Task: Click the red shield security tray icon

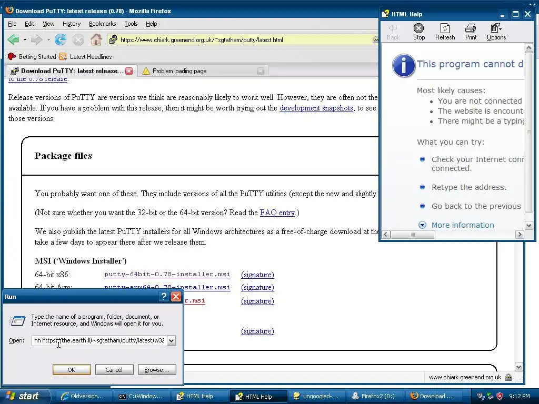Action: coord(500,396)
